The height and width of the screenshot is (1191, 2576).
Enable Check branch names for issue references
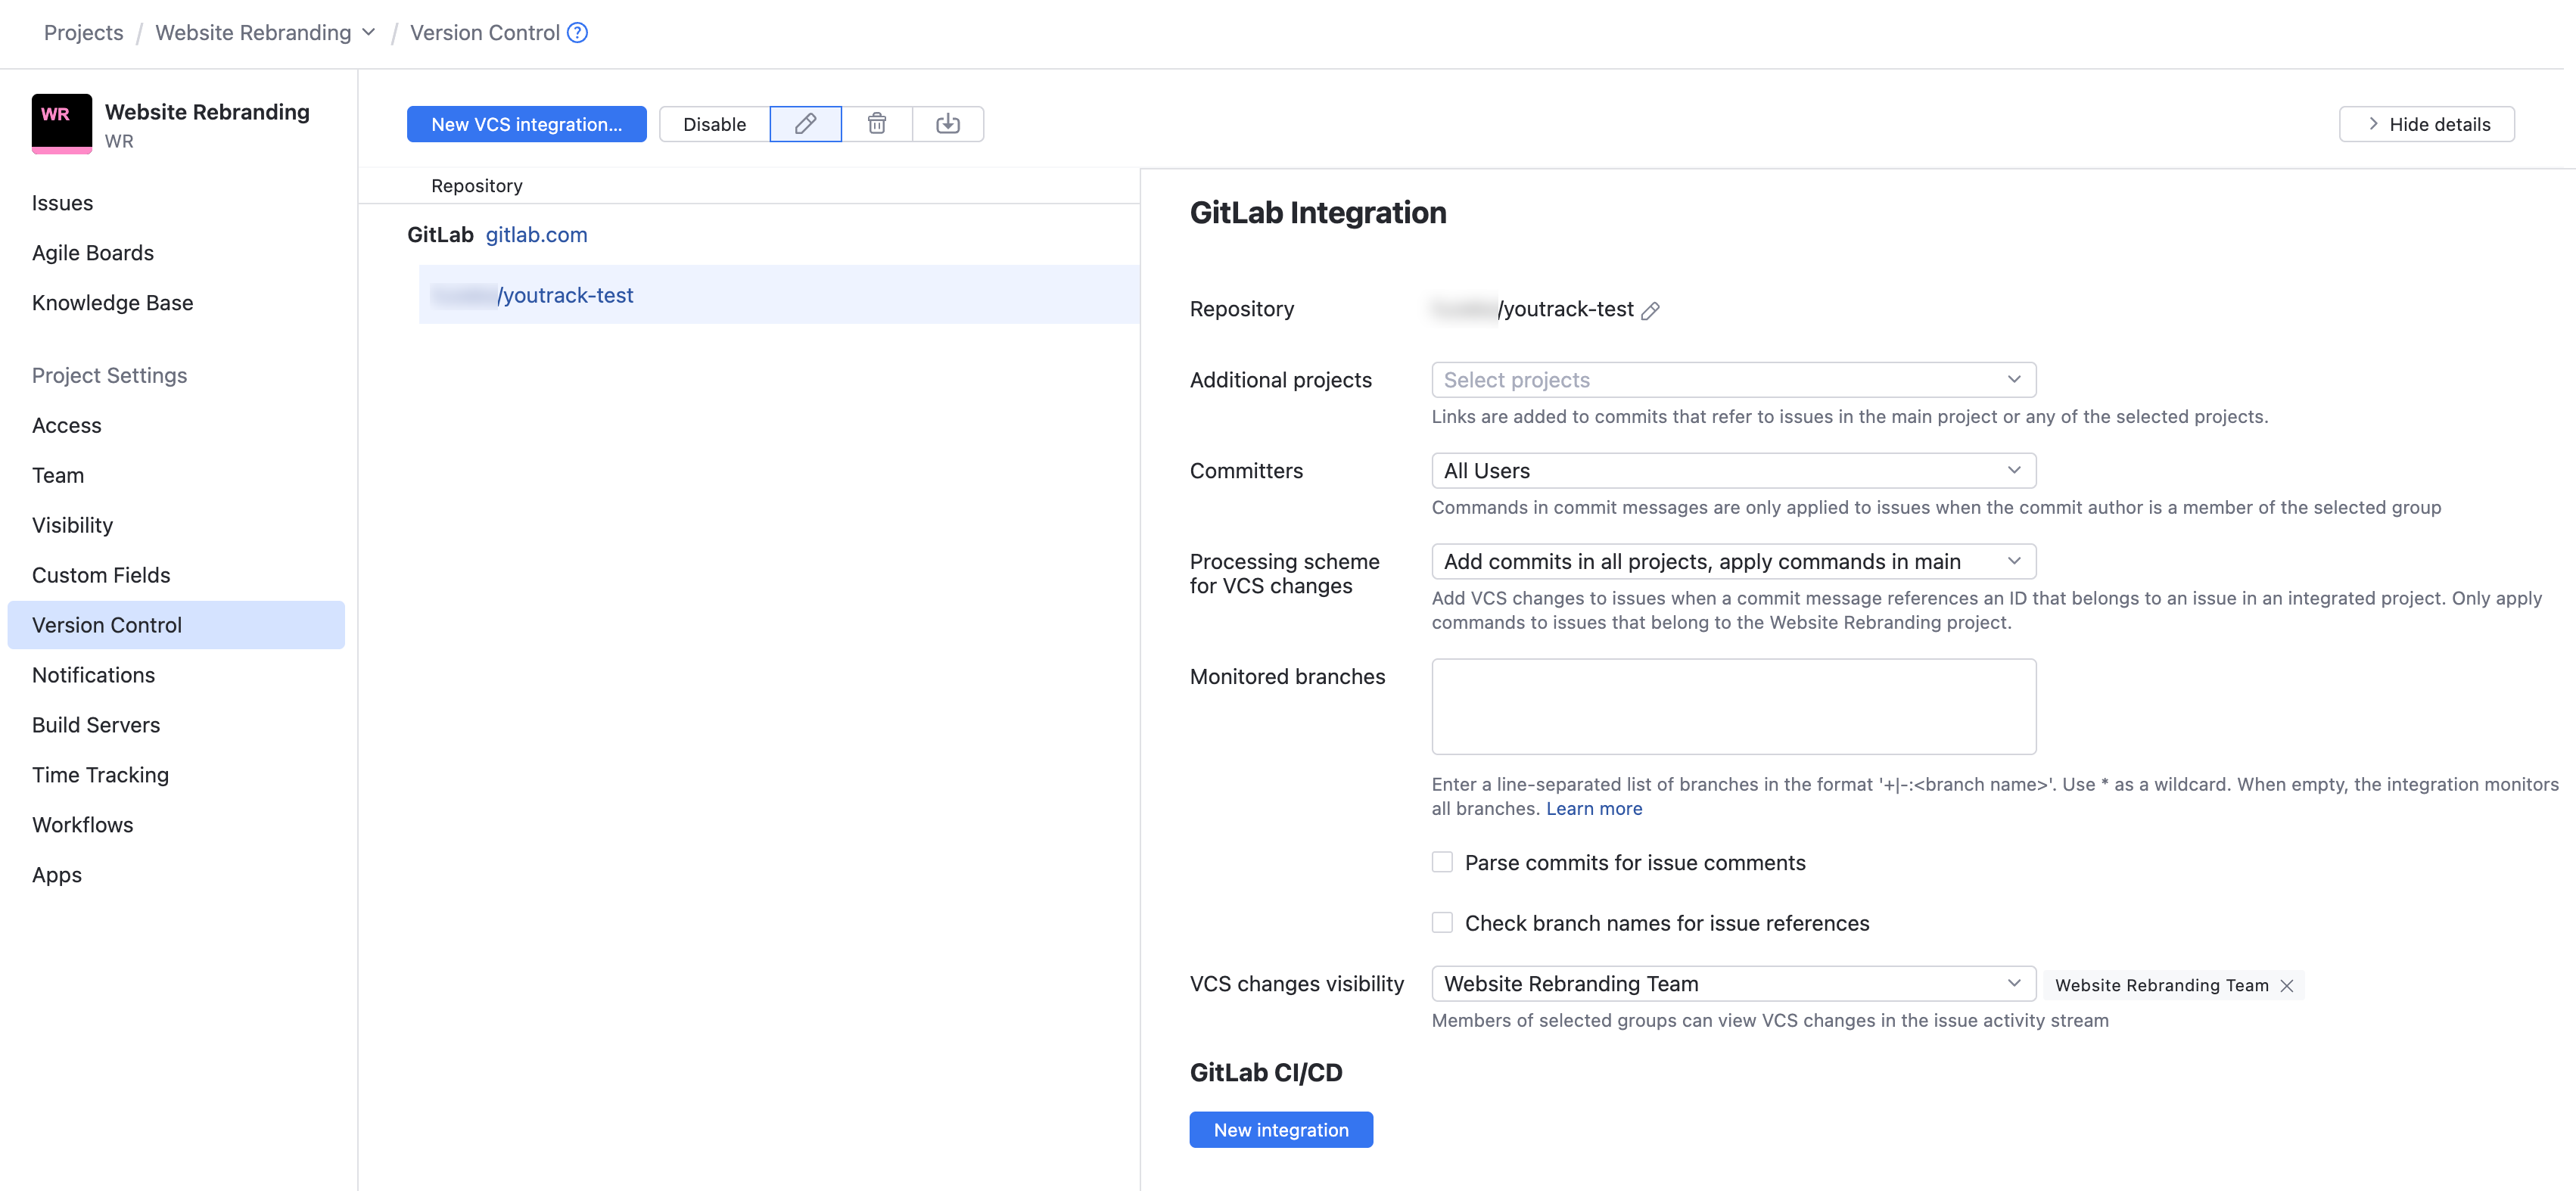pos(1442,922)
